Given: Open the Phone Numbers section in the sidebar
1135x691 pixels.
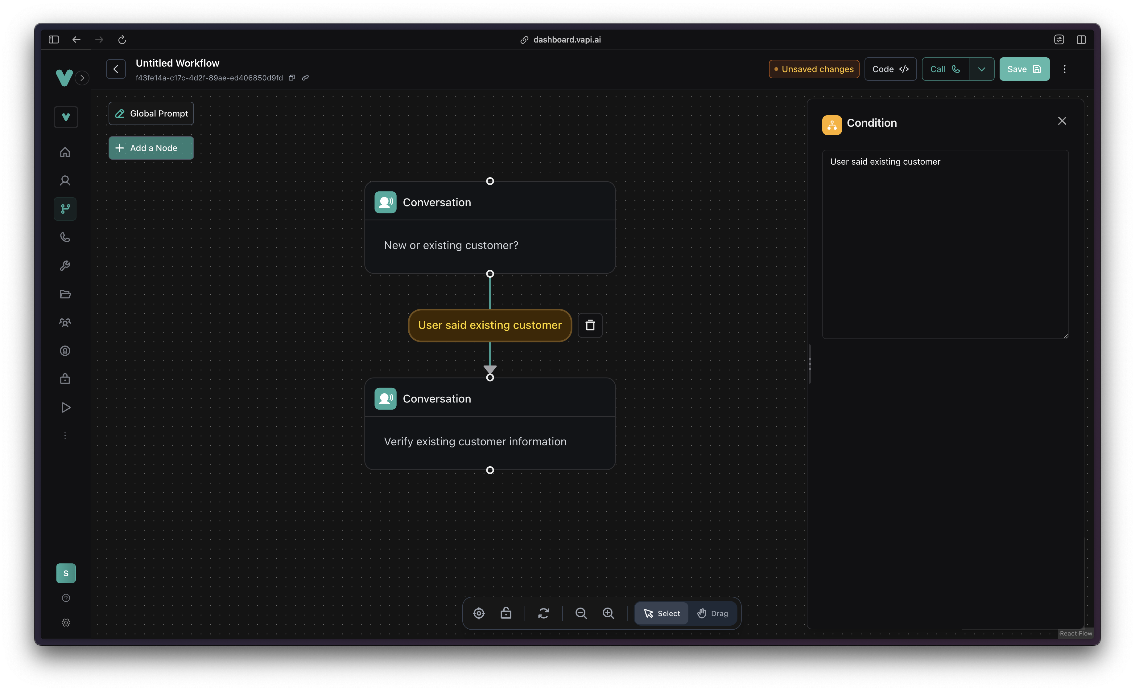Looking at the screenshot, I should coord(65,237).
